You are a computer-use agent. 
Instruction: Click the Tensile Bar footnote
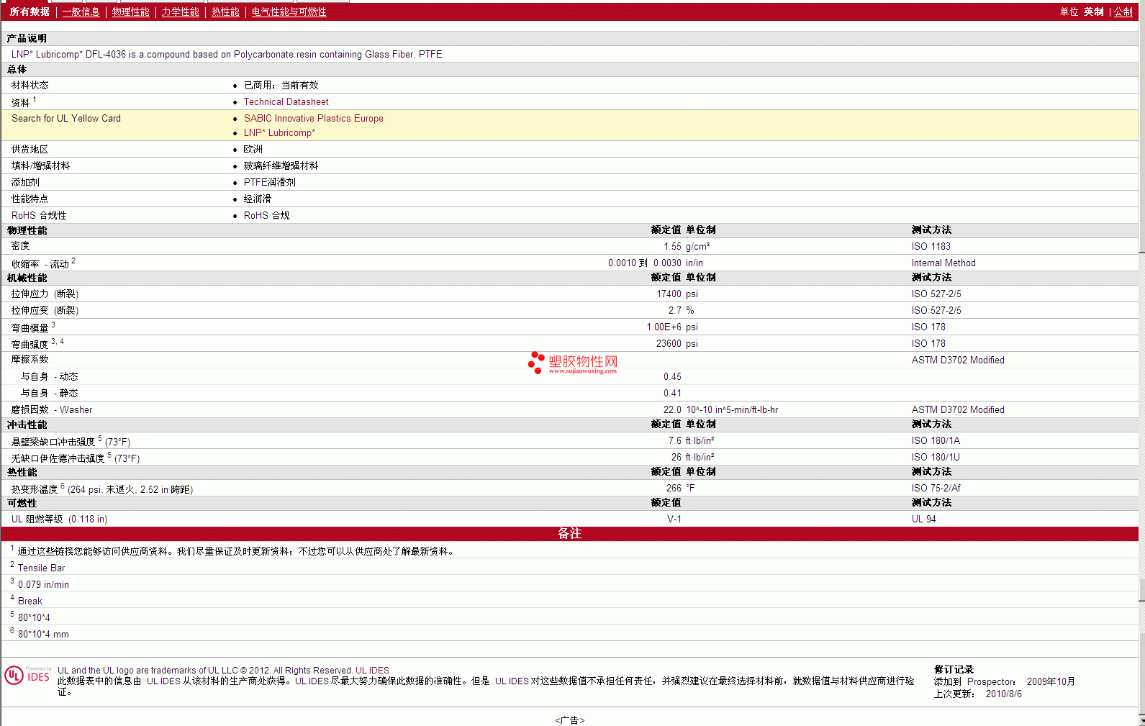41,568
